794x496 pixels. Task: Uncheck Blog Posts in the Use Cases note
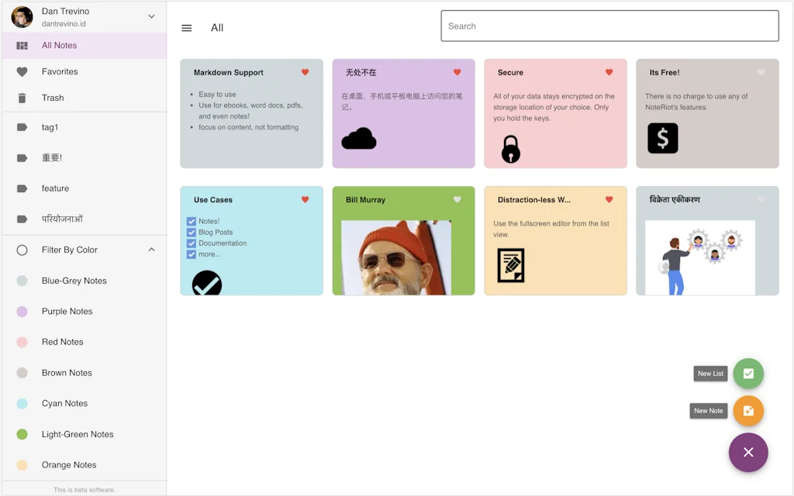tap(191, 232)
